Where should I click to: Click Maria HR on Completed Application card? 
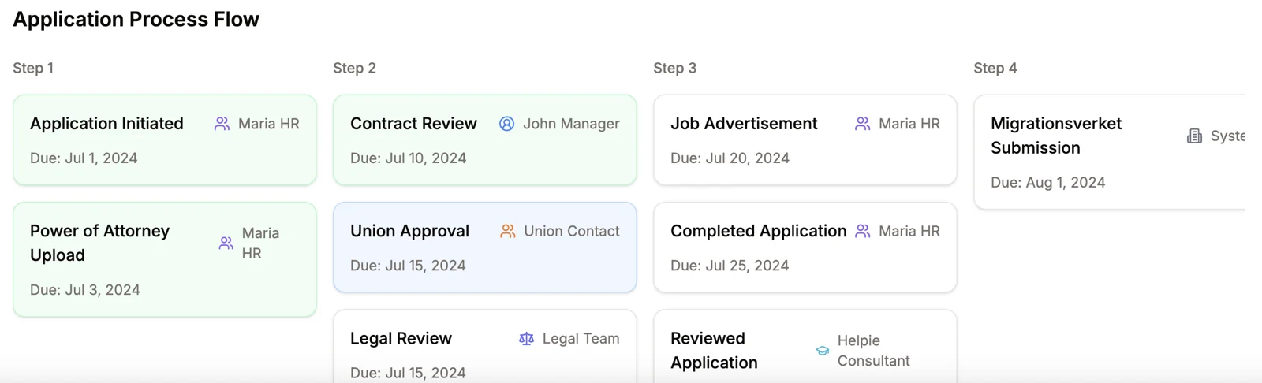click(x=909, y=231)
